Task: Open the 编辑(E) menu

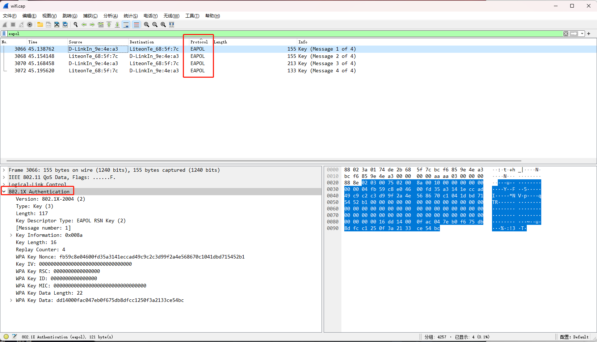Action: [x=29, y=16]
